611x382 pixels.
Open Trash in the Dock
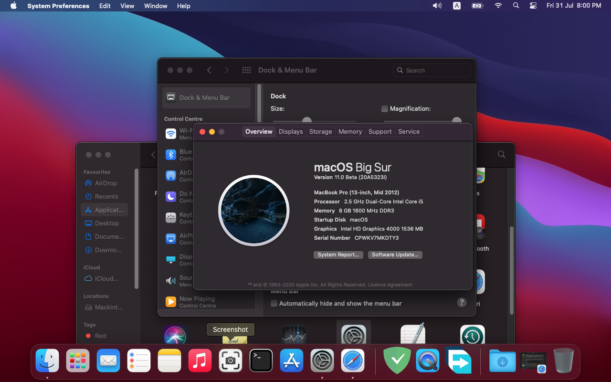(x=564, y=360)
